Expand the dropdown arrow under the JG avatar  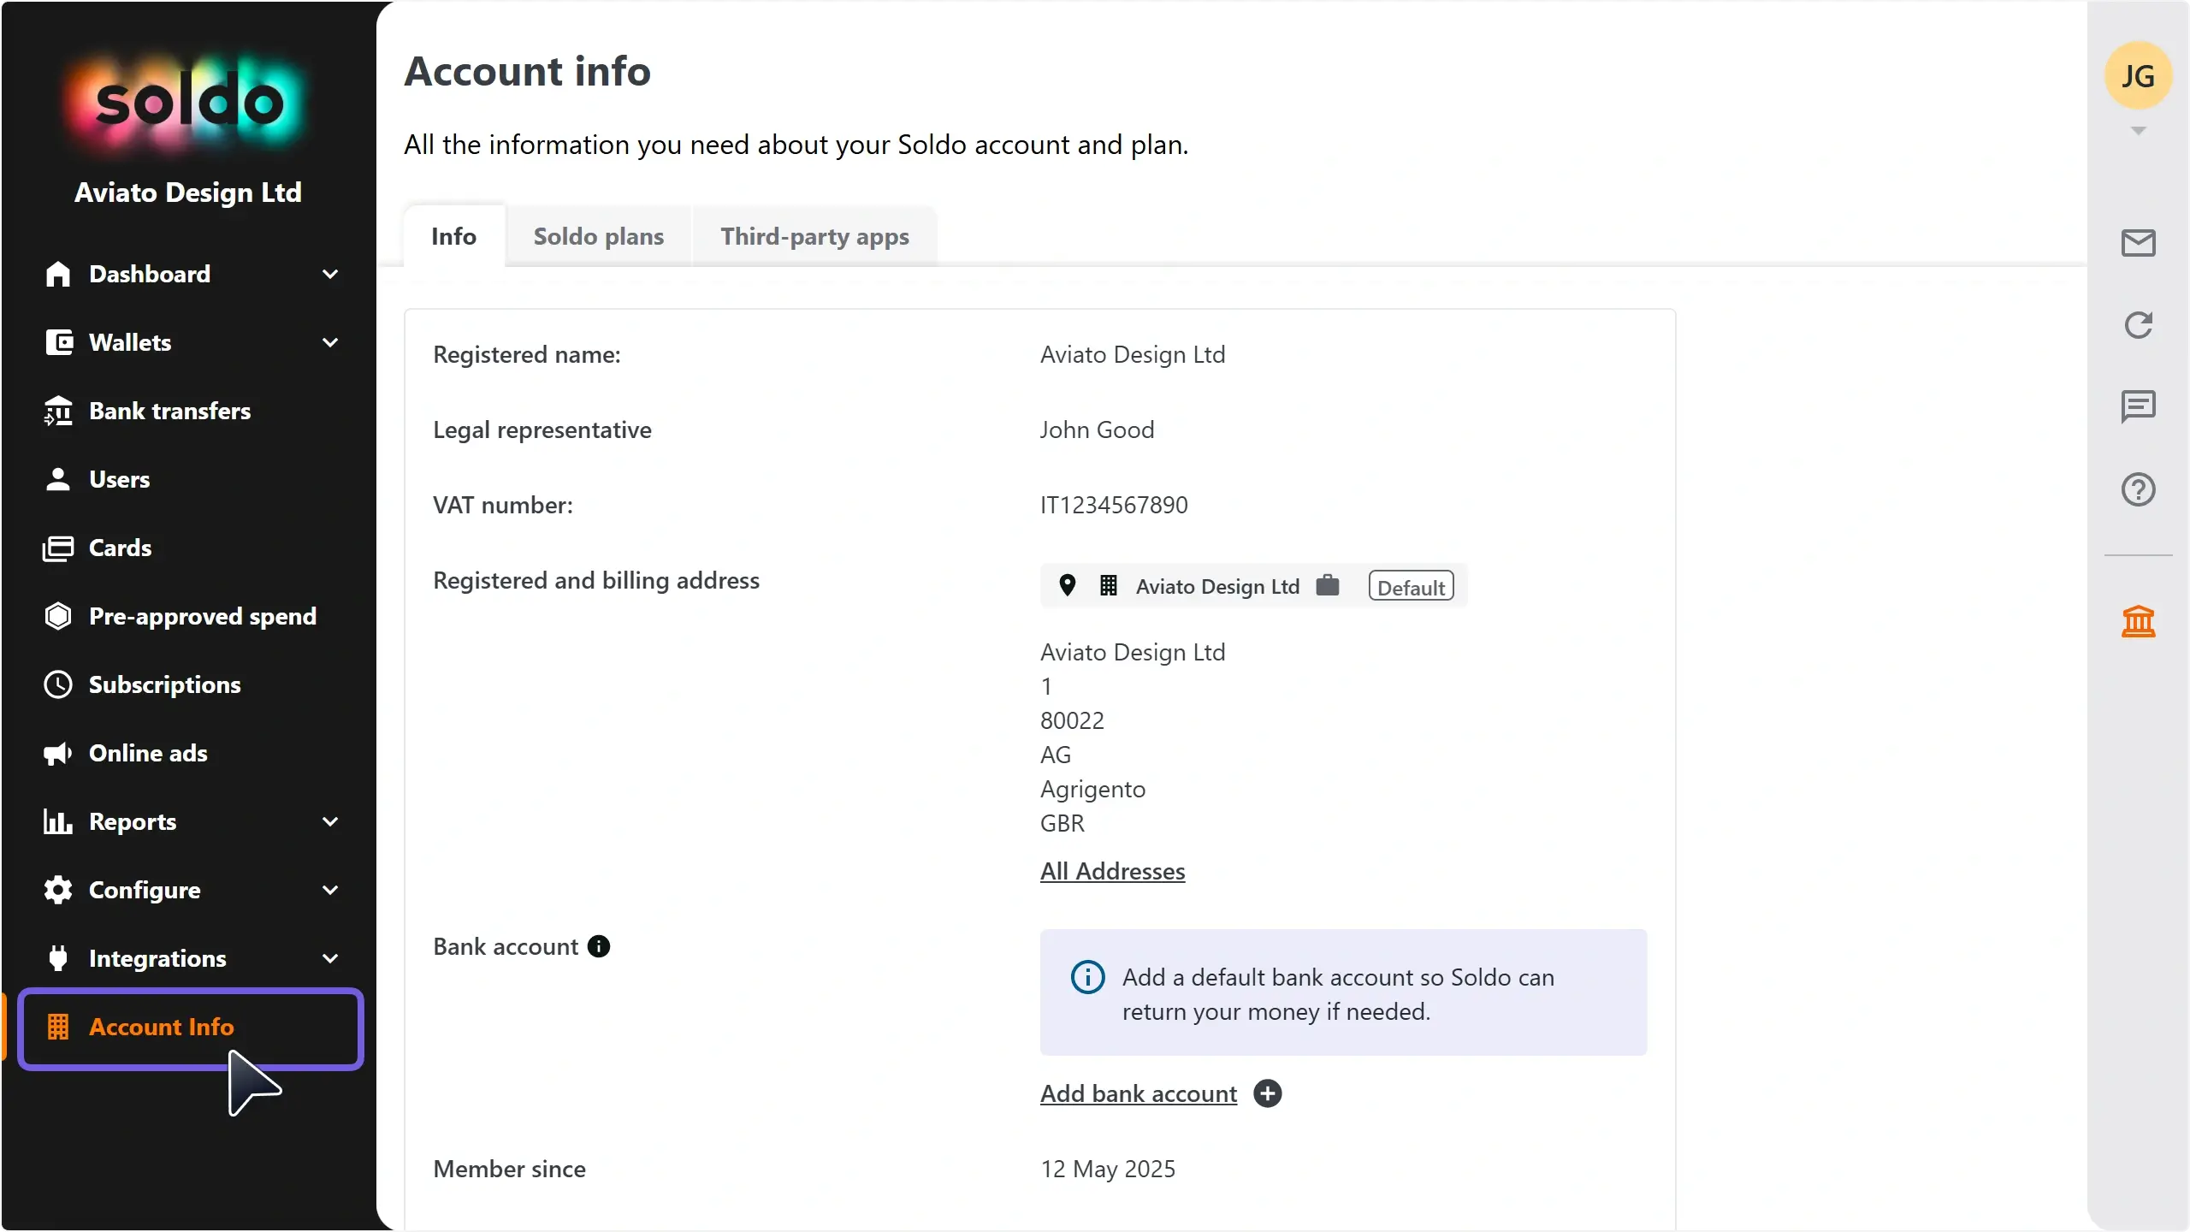coord(2138,131)
